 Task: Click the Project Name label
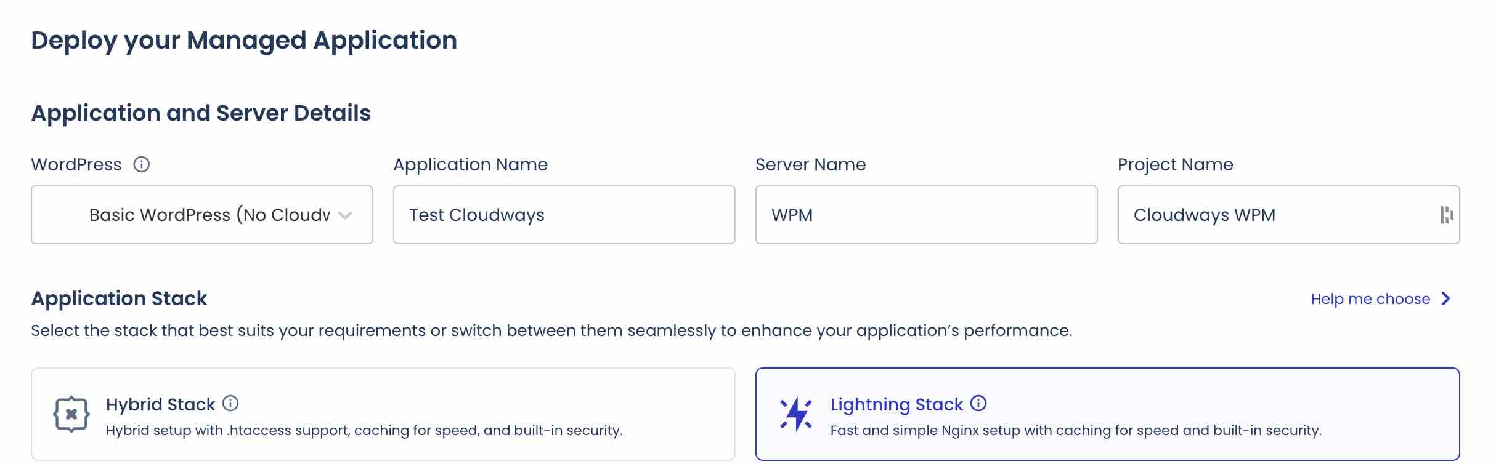1176,164
